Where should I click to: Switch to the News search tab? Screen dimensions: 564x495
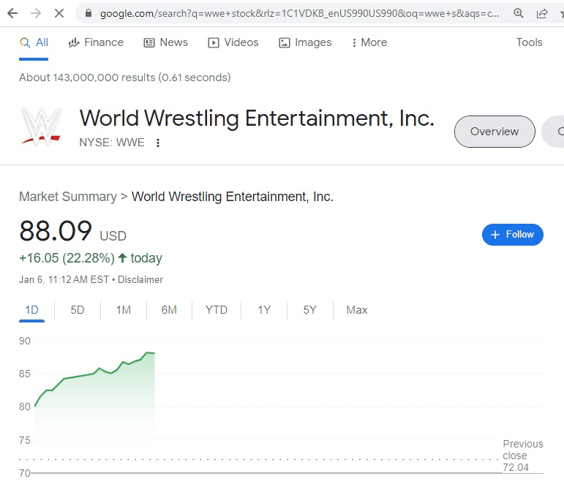pyautogui.click(x=166, y=42)
